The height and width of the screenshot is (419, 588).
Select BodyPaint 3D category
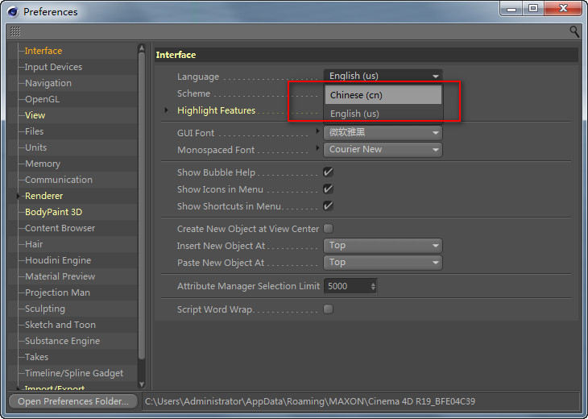click(x=54, y=212)
